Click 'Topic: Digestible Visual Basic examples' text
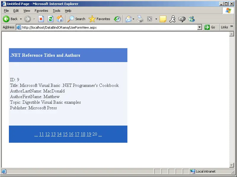This screenshot has height=177, width=237. point(45,102)
